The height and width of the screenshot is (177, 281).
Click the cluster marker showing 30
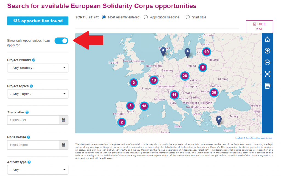click(x=214, y=93)
